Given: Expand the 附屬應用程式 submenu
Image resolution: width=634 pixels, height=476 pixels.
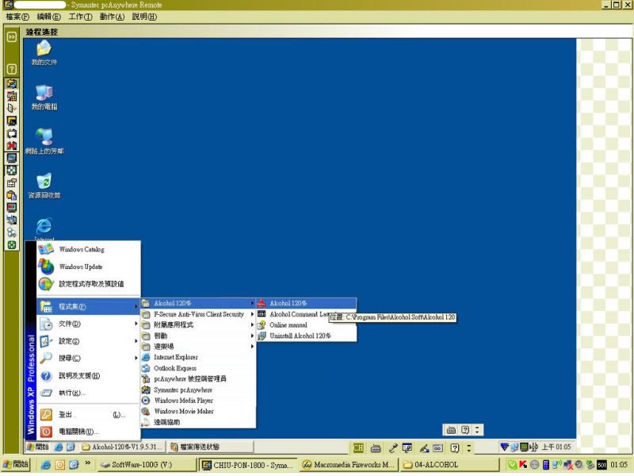Looking at the screenshot, I should pos(198,325).
